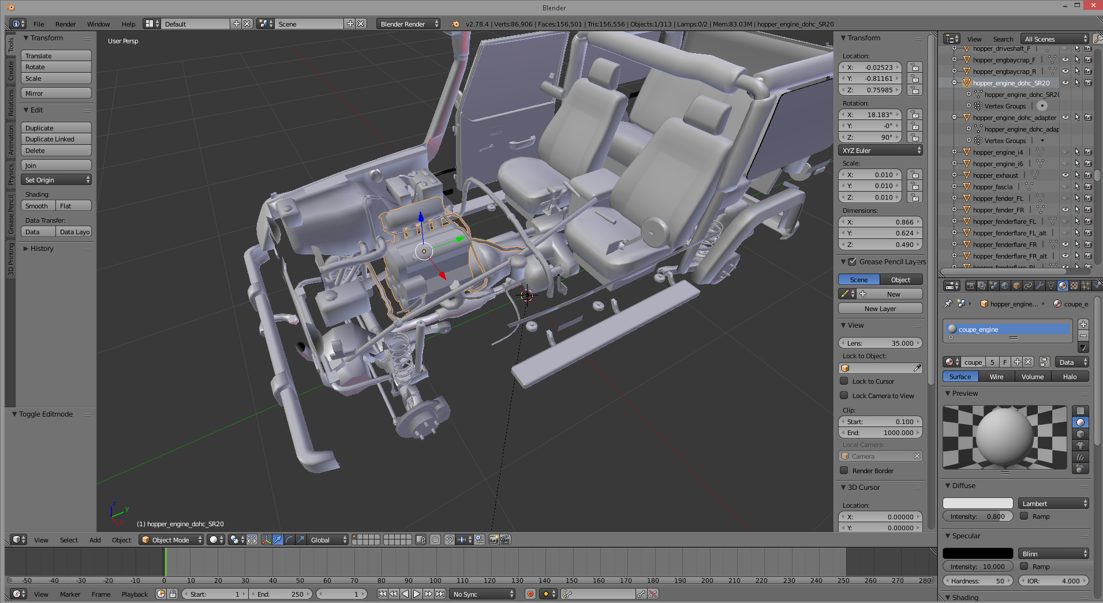Hide hopper_engine_dohc_SR20 with its eye icon

click(x=1065, y=83)
